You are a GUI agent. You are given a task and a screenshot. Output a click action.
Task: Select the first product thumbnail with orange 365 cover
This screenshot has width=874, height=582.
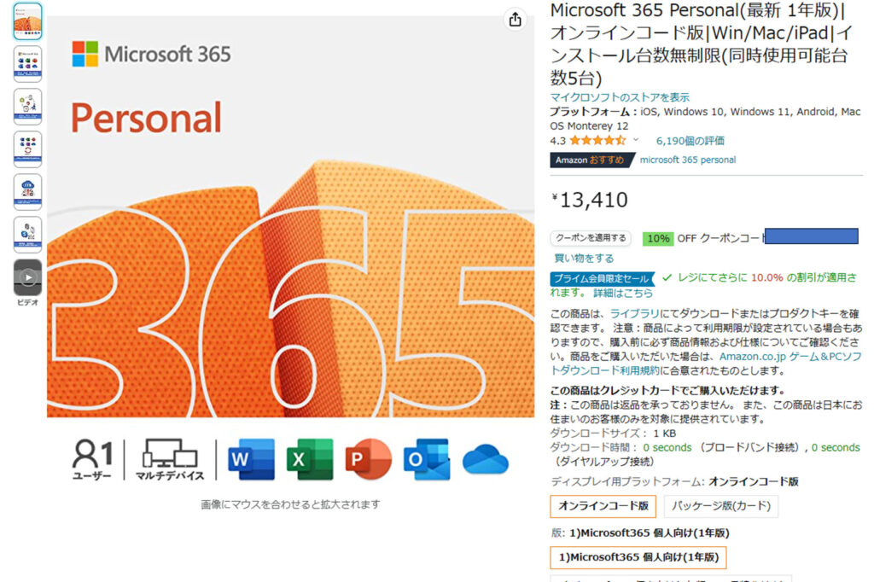point(28,21)
